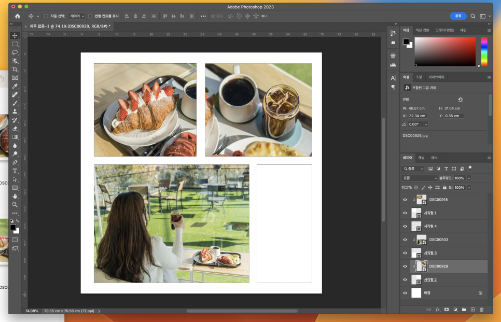Select the Path Selection tool
This screenshot has height=322, width=501.
point(15,179)
